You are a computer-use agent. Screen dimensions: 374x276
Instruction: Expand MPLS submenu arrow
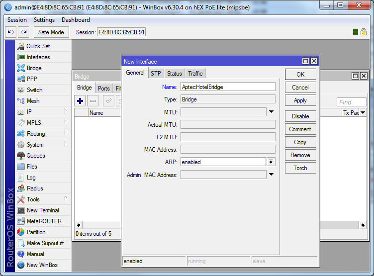point(66,122)
